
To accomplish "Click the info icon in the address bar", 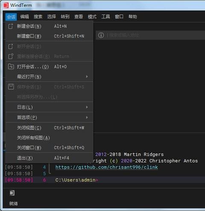I will click(101, 35).
